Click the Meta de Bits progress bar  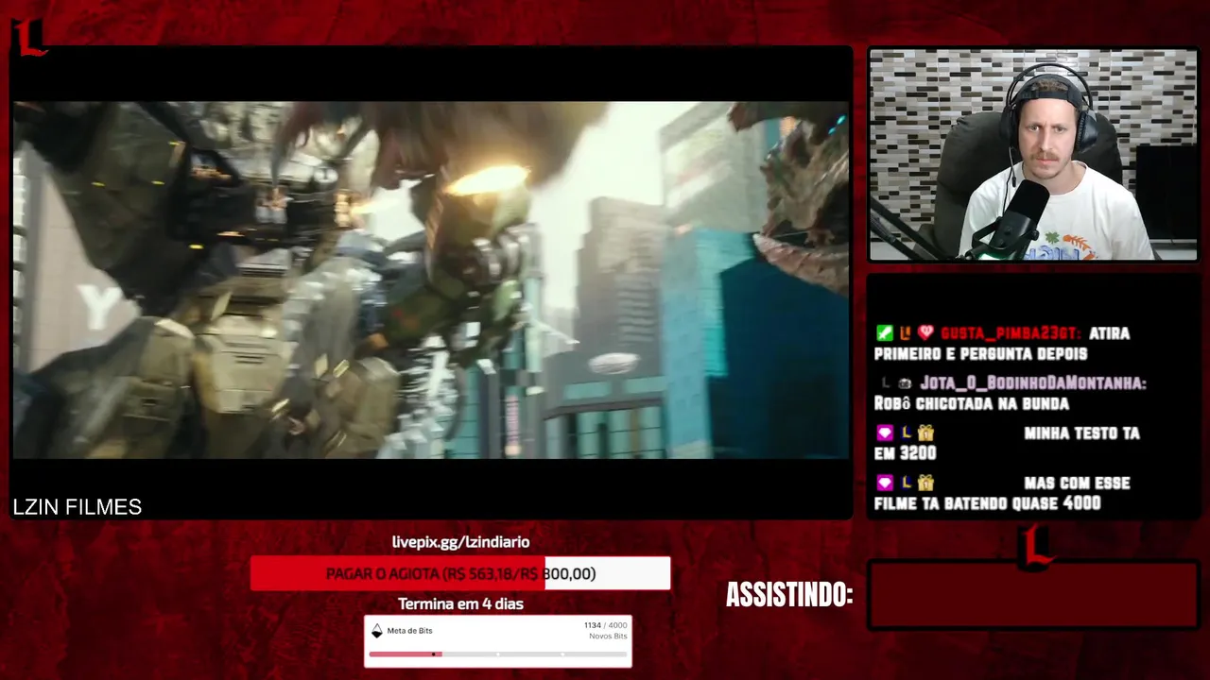pos(498,654)
